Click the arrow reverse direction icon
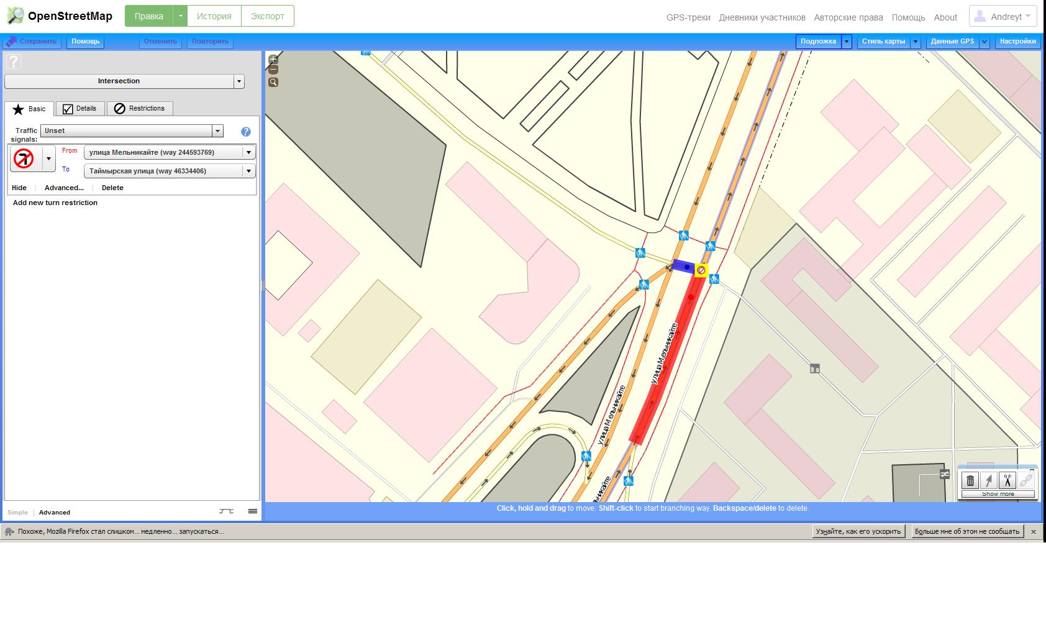The height and width of the screenshot is (622, 1046). [988, 480]
